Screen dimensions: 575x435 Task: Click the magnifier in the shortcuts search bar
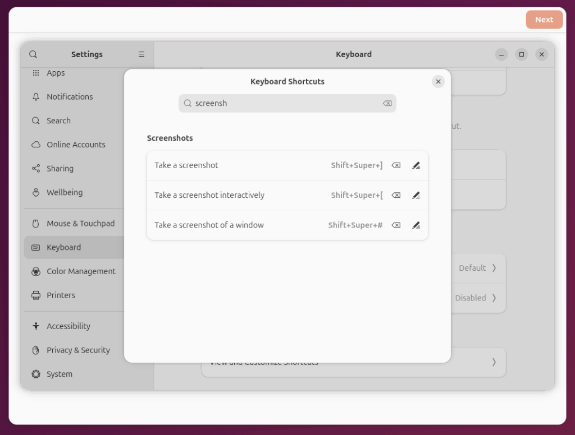[188, 103]
